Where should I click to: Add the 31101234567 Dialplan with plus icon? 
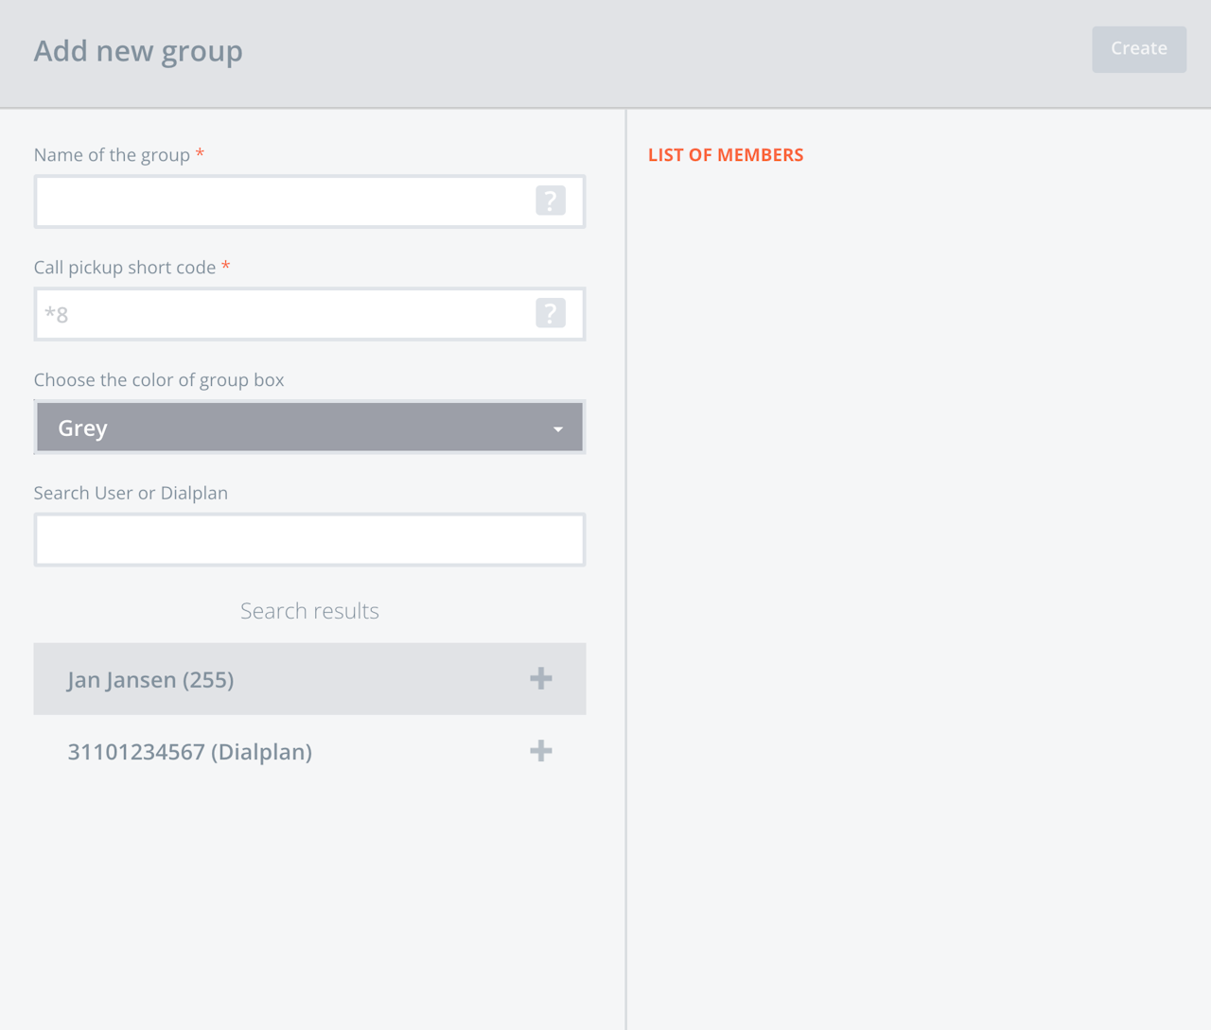pyautogui.click(x=541, y=751)
